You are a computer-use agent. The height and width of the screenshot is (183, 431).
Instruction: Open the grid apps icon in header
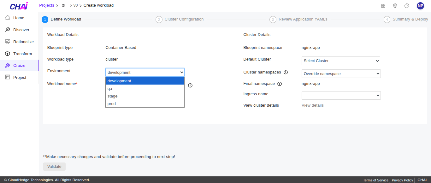pos(383,6)
